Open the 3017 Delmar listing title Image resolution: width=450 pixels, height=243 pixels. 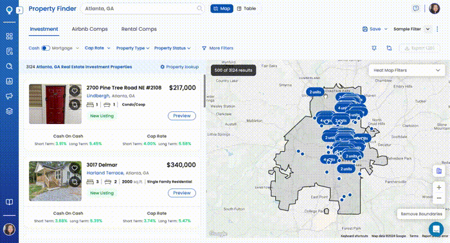102,165
